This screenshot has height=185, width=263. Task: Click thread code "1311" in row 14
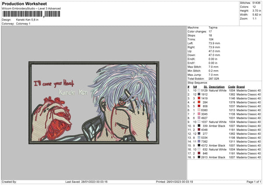point(232,142)
